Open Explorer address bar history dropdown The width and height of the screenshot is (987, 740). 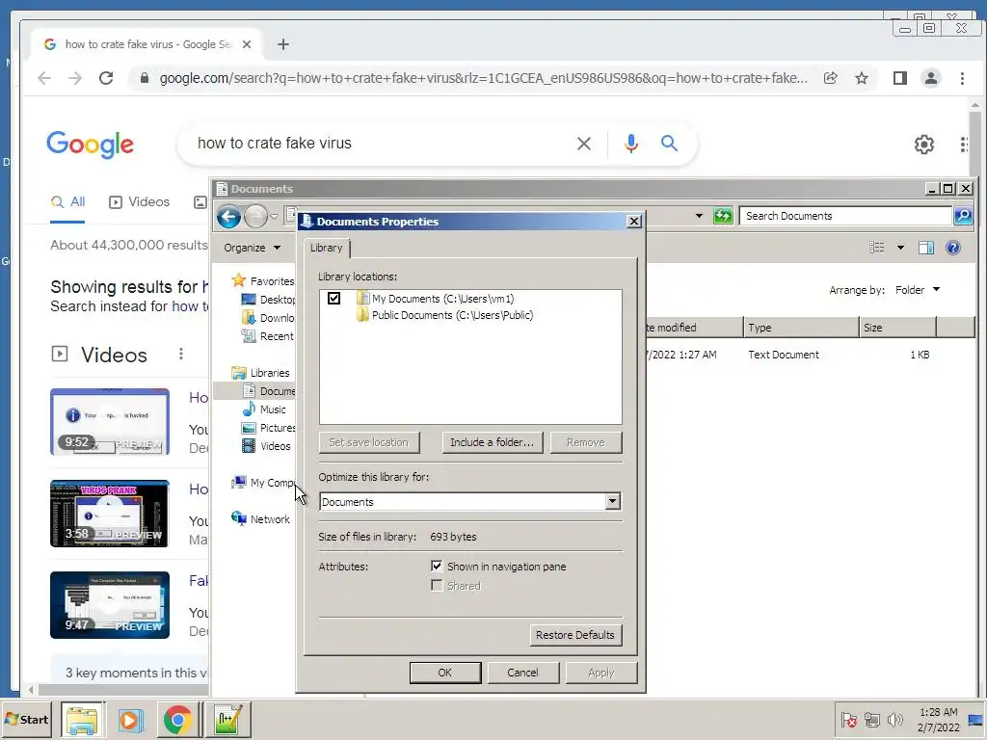tap(699, 216)
